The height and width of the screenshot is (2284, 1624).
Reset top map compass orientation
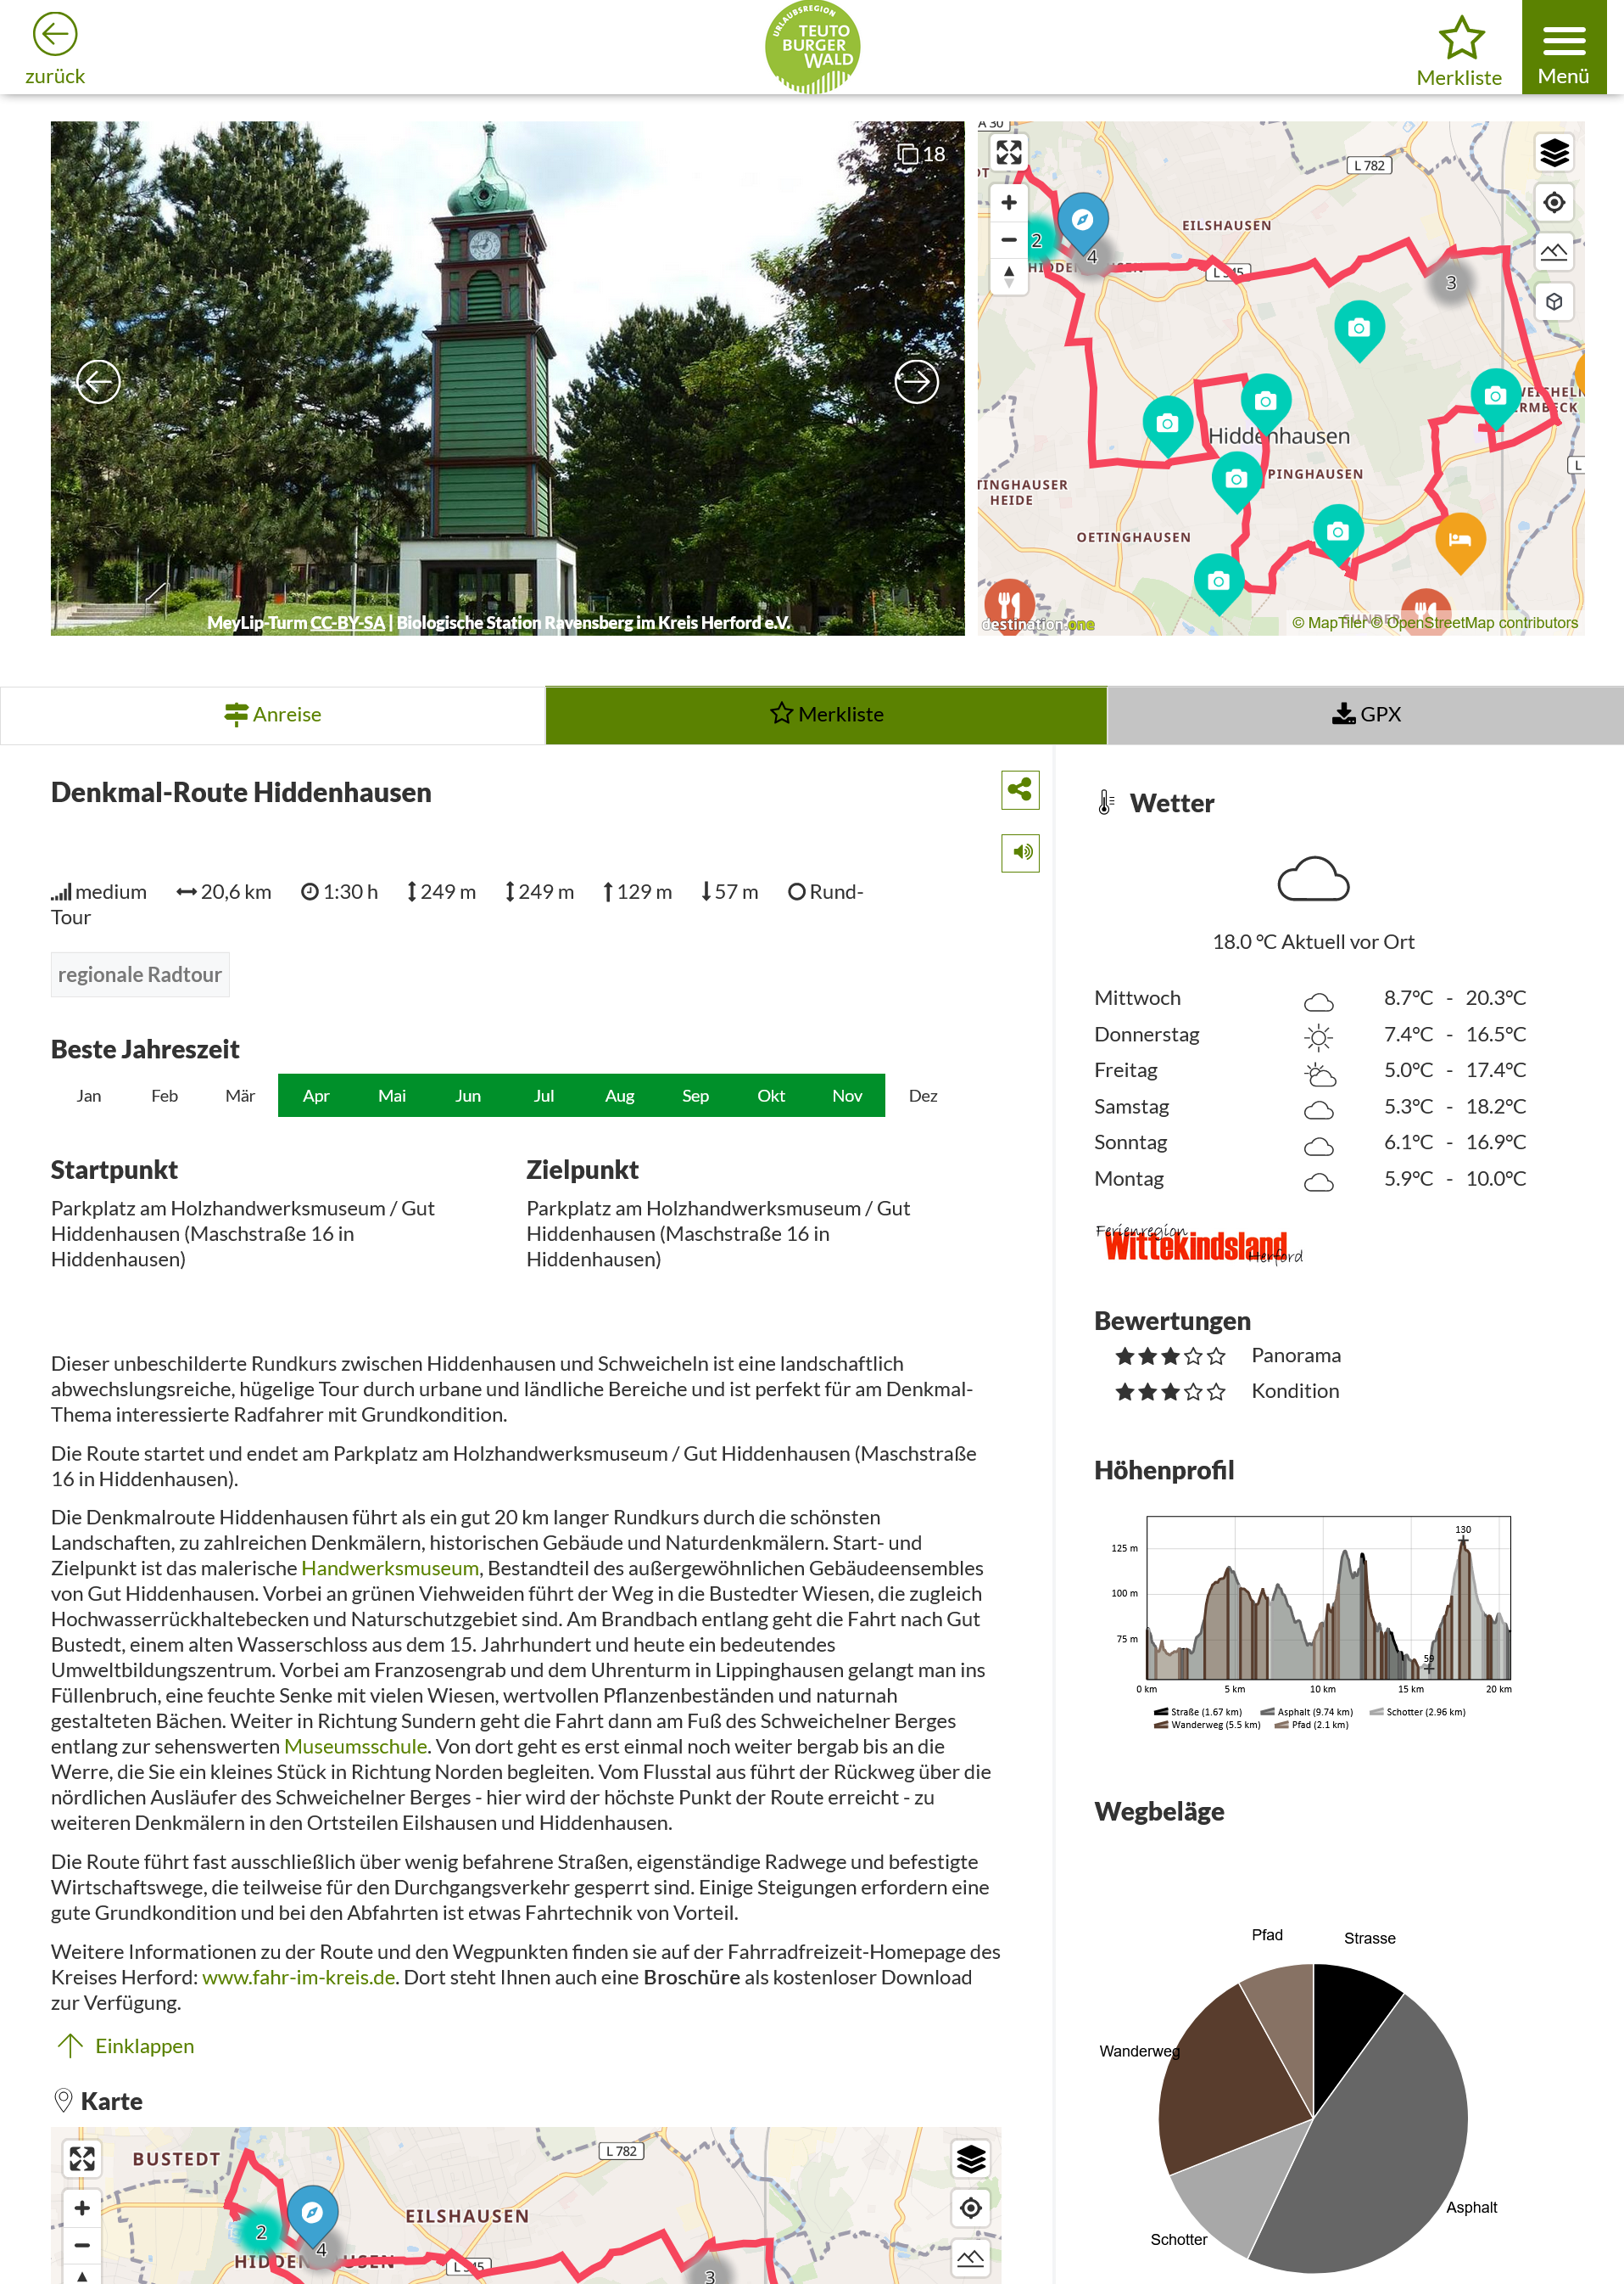(x=1009, y=276)
